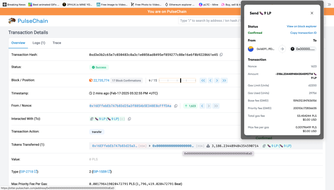Viewport: 334px width, 190px height.
Task: Click the block cube icon
Action: point(91,80)
